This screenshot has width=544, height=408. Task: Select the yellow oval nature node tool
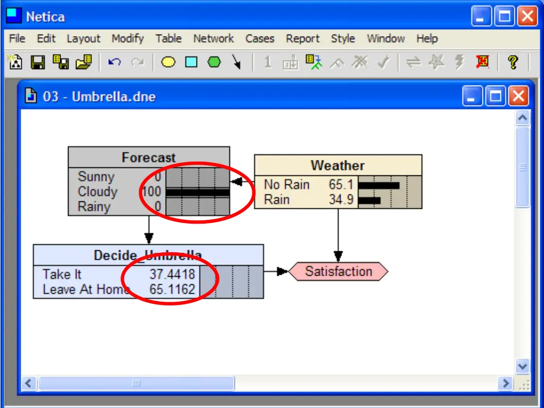[x=168, y=63]
